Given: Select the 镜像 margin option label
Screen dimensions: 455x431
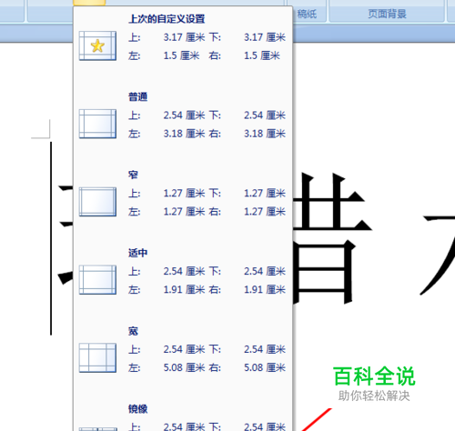Looking at the screenshot, I should 137,409.
